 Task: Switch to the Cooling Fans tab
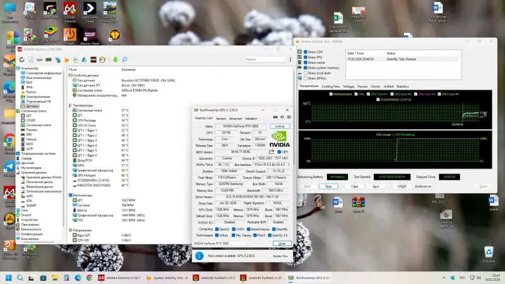(x=330, y=86)
